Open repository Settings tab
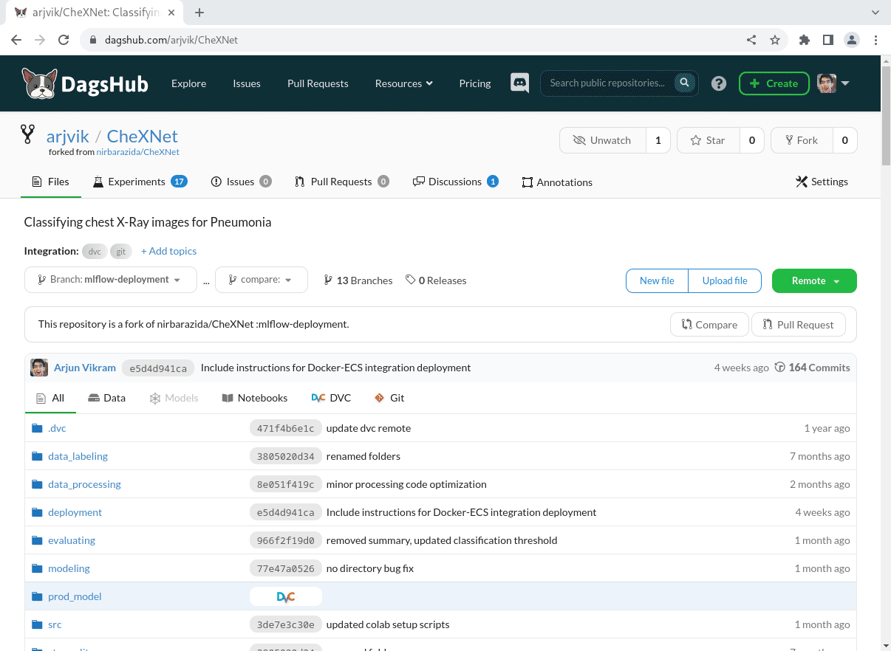This screenshot has width=891, height=651. (x=822, y=182)
